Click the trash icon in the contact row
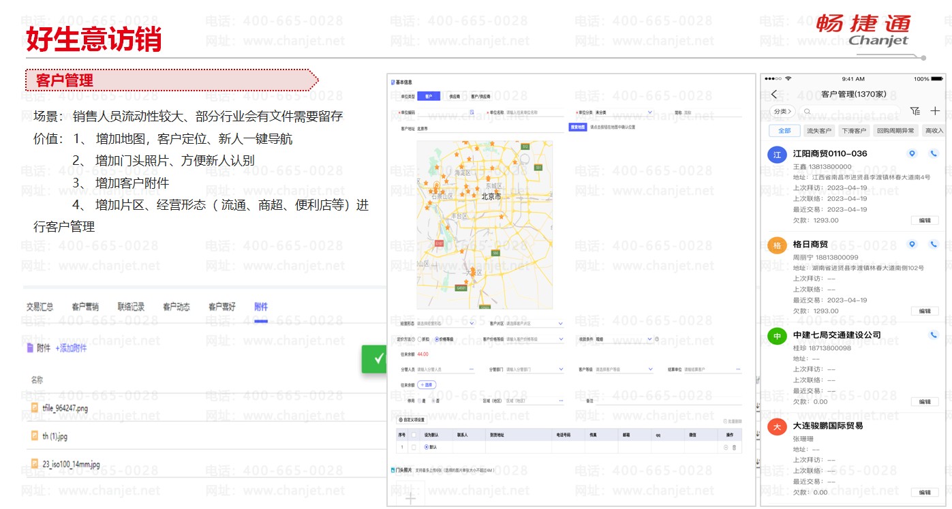This screenshot has height=509, width=952. (734, 447)
